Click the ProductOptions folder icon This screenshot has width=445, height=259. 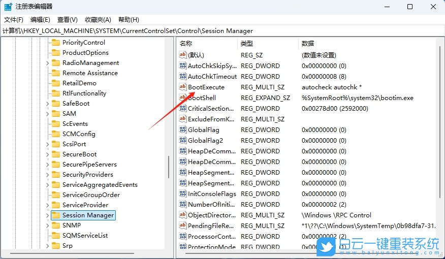coord(56,52)
